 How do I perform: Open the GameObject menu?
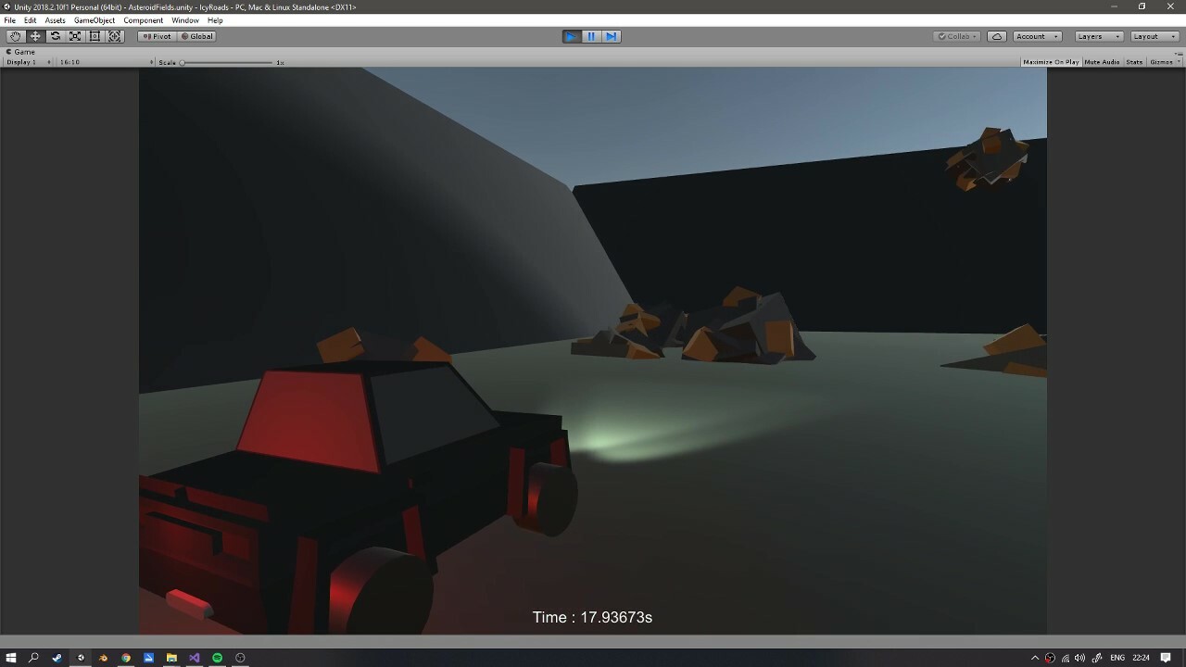coord(95,20)
